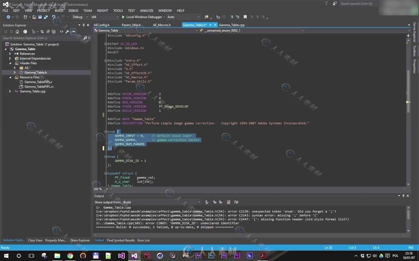Screen dimensions: 419x261
Task: Toggle the pin on the Gamma_Table.h tab
Action: (x=210, y=25)
